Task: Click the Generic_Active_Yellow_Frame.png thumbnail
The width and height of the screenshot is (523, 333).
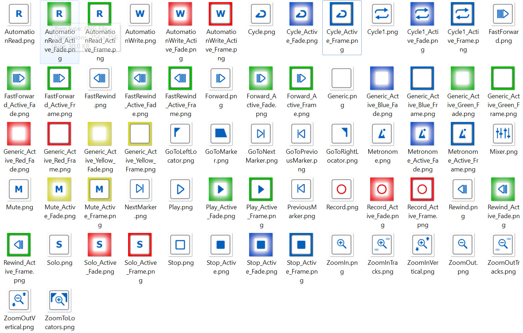Action: coord(140,134)
